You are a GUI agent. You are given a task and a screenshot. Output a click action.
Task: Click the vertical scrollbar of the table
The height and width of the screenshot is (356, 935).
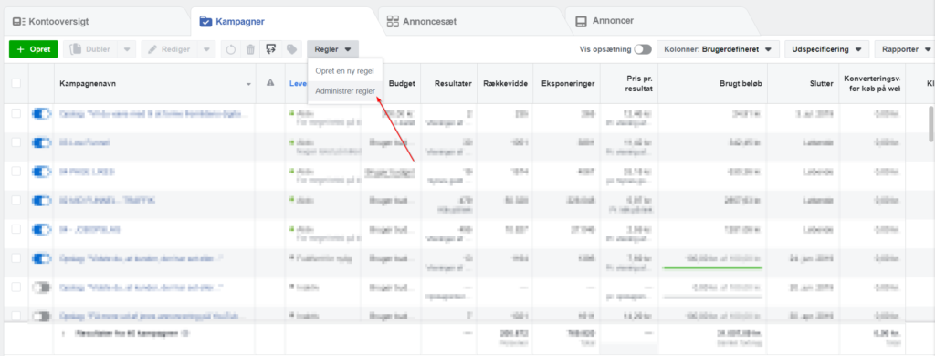click(930, 123)
